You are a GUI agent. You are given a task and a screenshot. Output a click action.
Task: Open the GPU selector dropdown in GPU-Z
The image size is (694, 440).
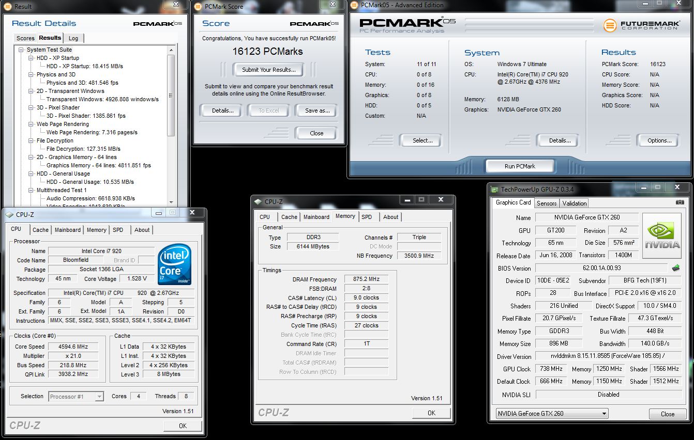[x=552, y=414]
